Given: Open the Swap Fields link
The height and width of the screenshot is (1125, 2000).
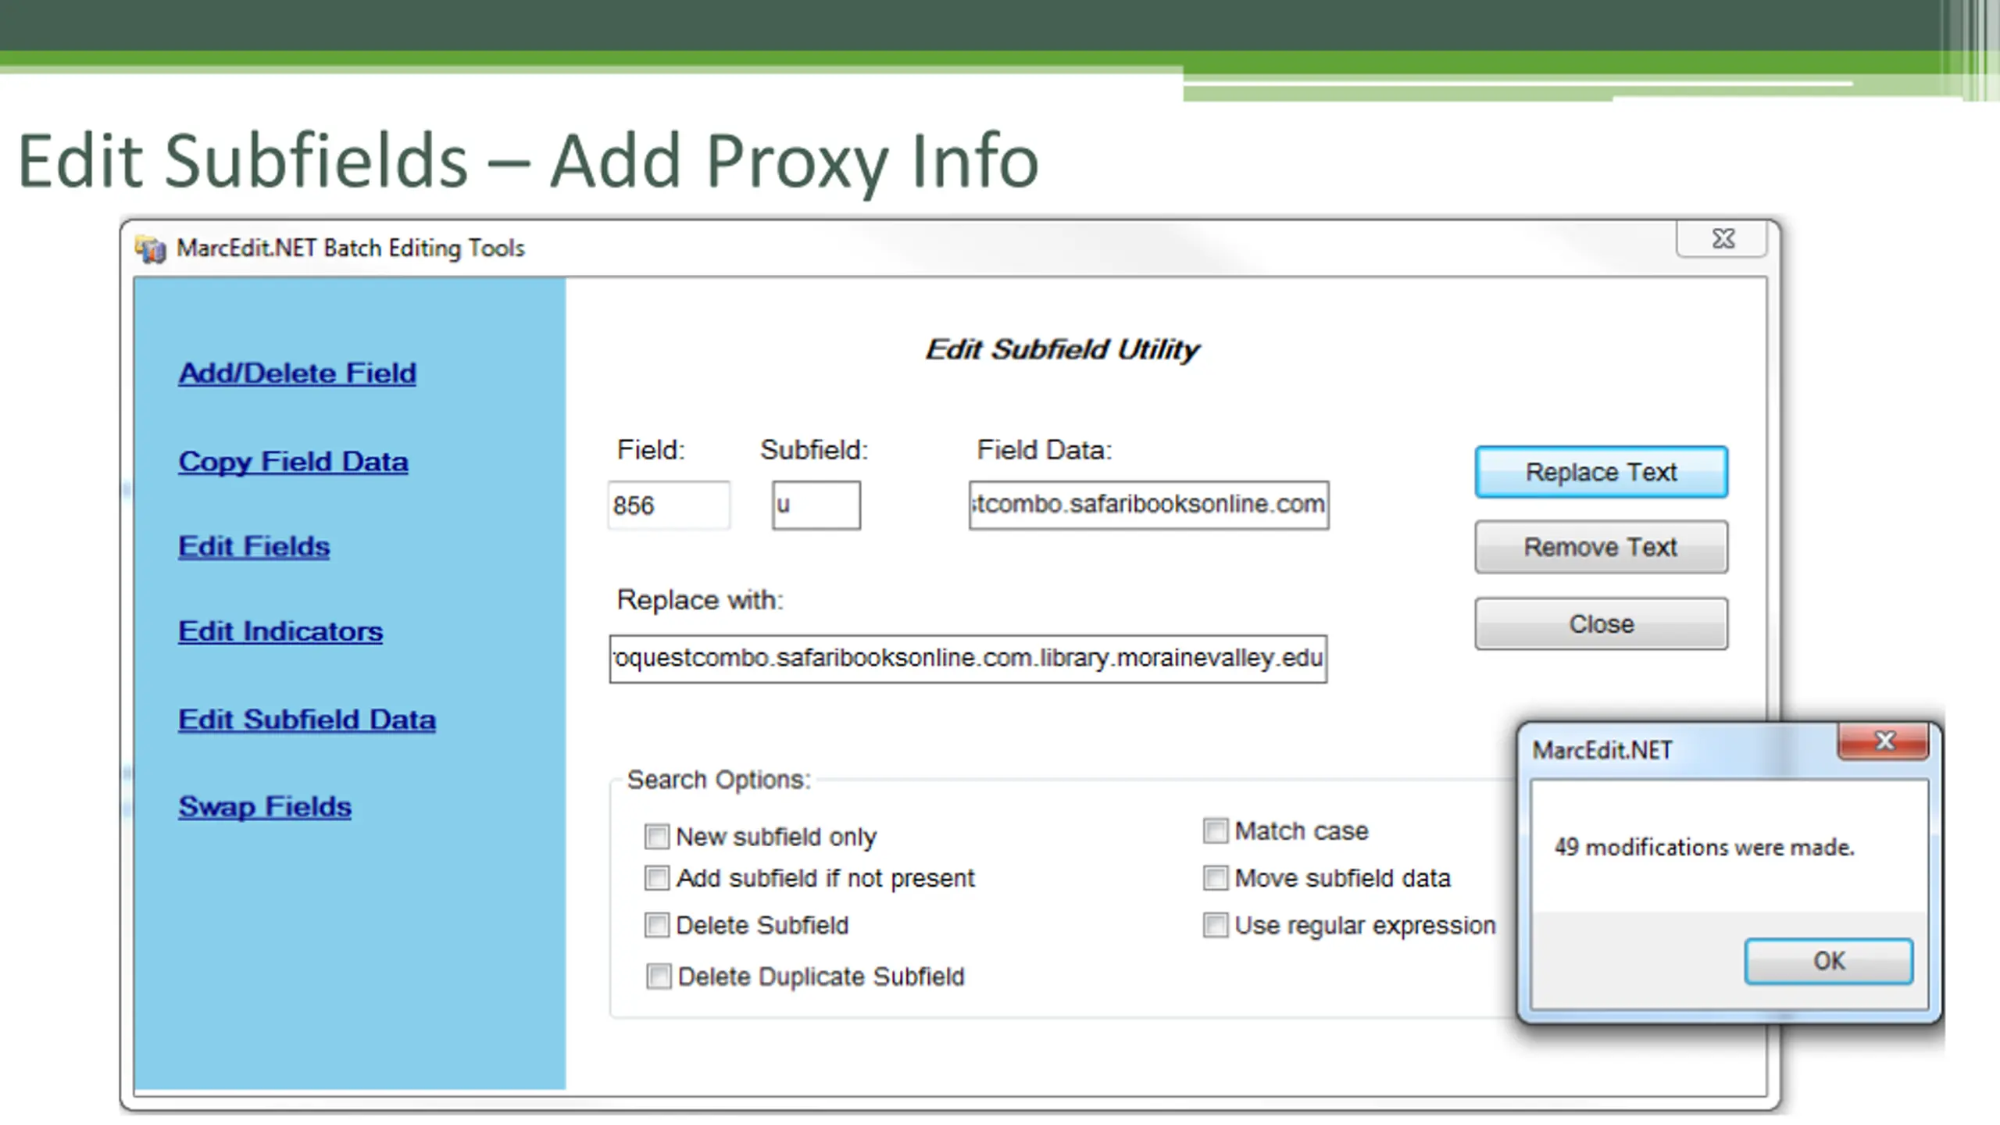Looking at the screenshot, I should tap(265, 806).
